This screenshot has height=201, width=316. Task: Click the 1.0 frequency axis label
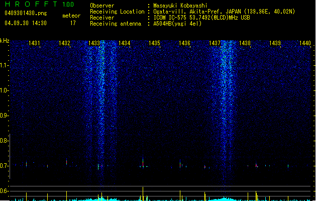click(4, 90)
